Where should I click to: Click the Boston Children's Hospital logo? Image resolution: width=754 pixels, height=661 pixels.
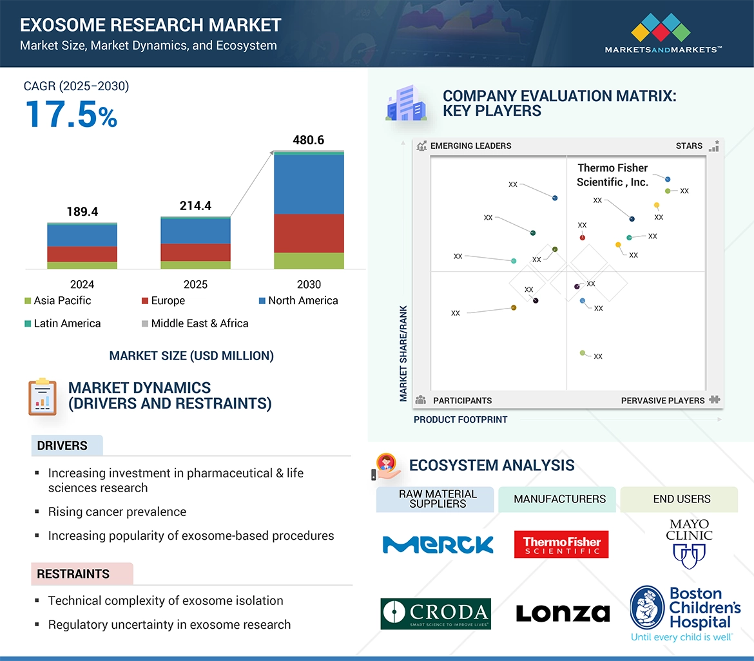click(685, 613)
